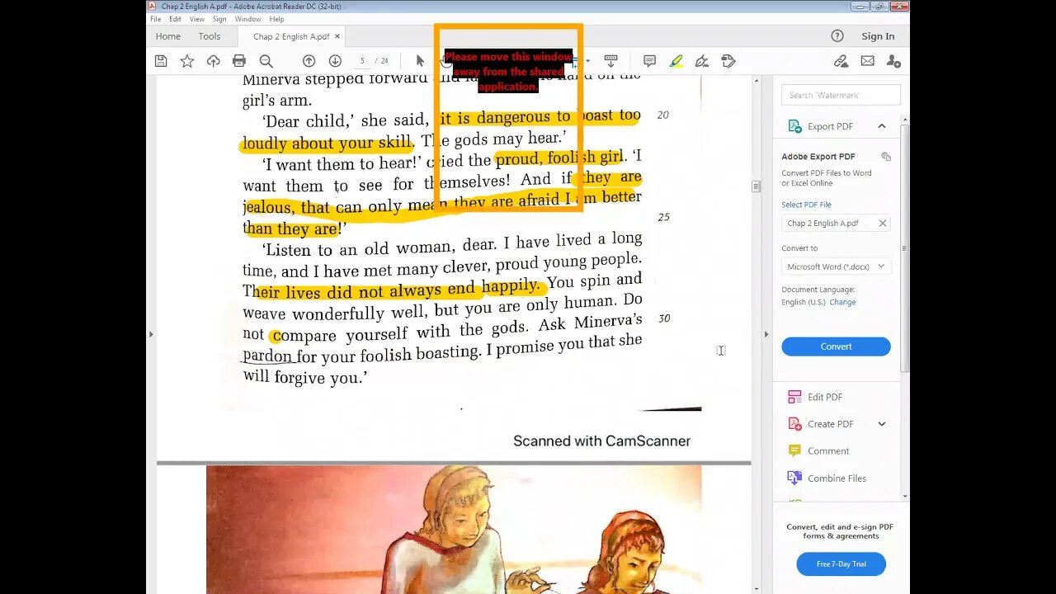Click the upload to cloud icon
The width and height of the screenshot is (1056, 594).
point(214,61)
